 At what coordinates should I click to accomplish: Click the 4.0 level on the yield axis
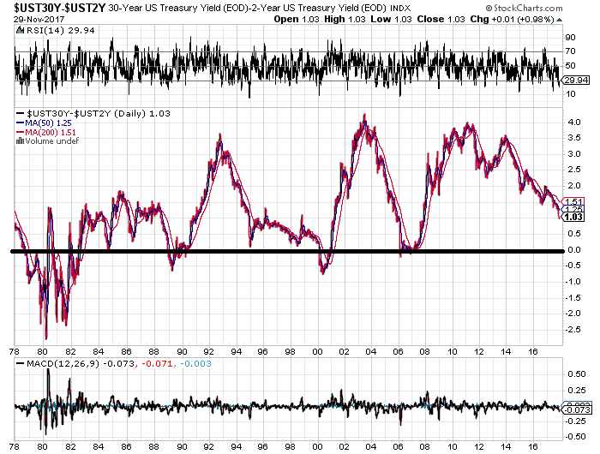(x=573, y=122)
